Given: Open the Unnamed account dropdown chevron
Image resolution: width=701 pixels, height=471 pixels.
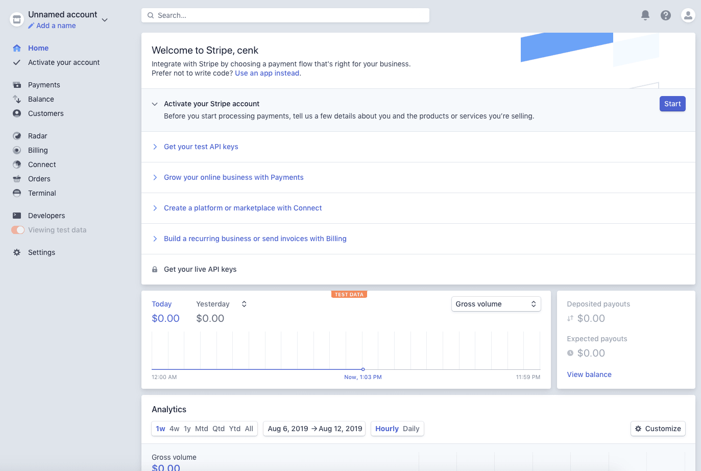Looking at the screenshot, I should click(x=105, y=20).
